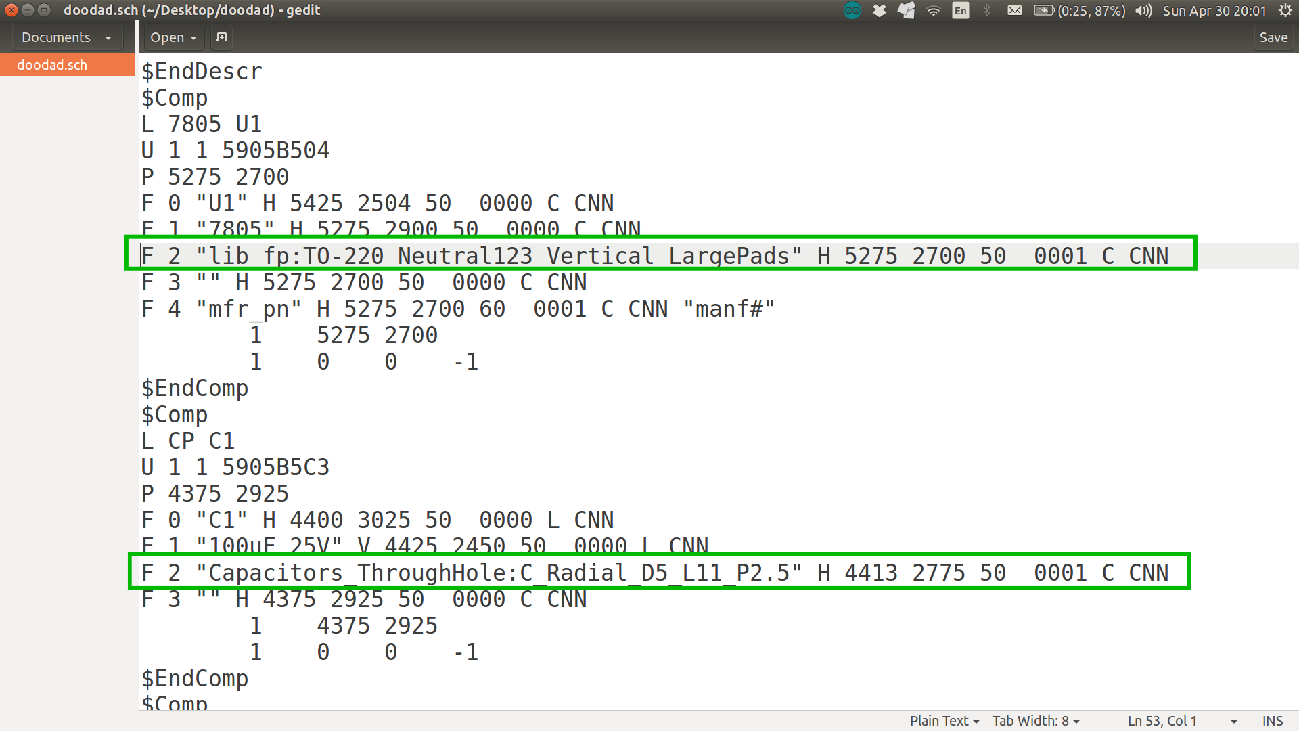Click the En keyboard layout indicator
Viewport: 1299px width, 731px height.
tap(960, 10)
